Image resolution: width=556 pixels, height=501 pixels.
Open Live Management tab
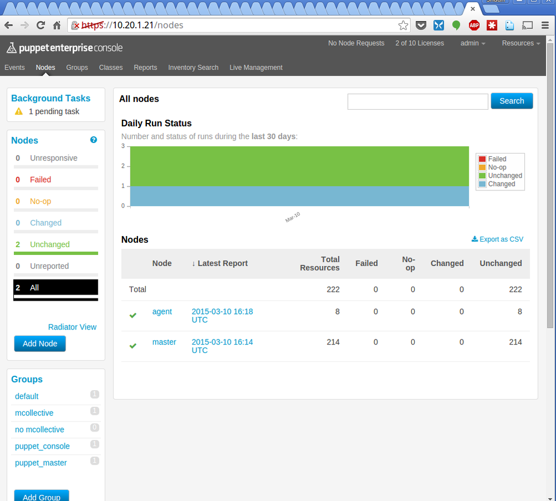point(256,67)
